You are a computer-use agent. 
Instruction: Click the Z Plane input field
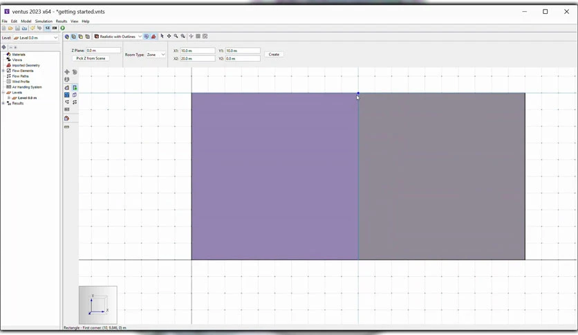point(103,50)
